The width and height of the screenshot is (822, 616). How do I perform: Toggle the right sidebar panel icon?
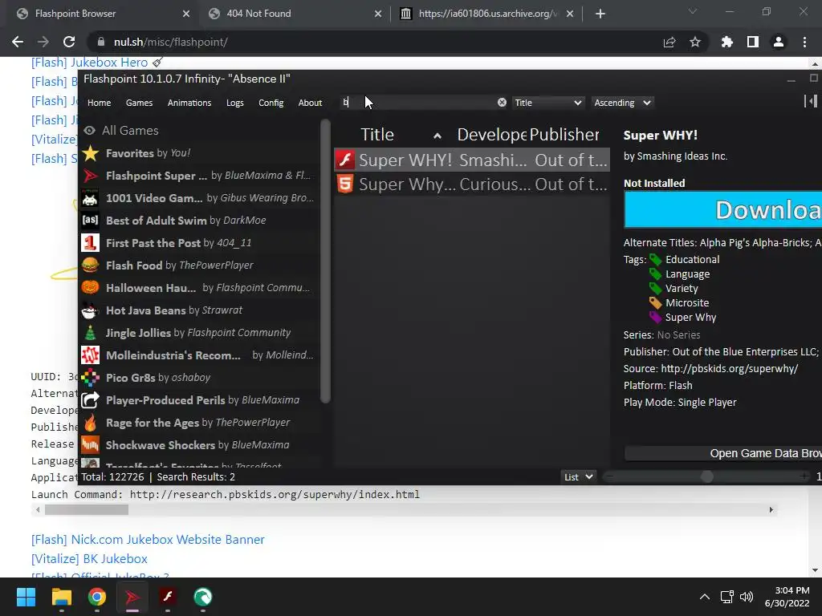pos(811,101)
